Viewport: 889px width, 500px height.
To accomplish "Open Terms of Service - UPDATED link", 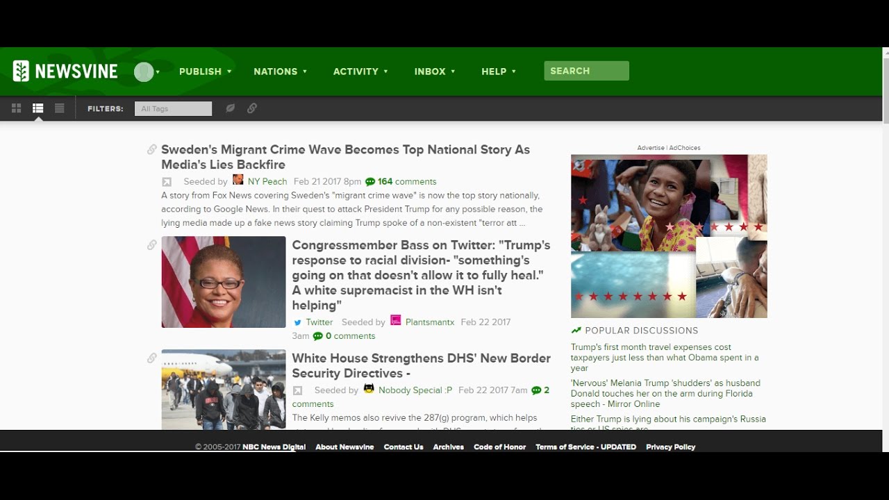I will point(585,447).
